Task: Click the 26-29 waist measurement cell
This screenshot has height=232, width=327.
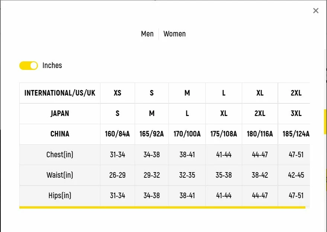Action: coord(118,175)
